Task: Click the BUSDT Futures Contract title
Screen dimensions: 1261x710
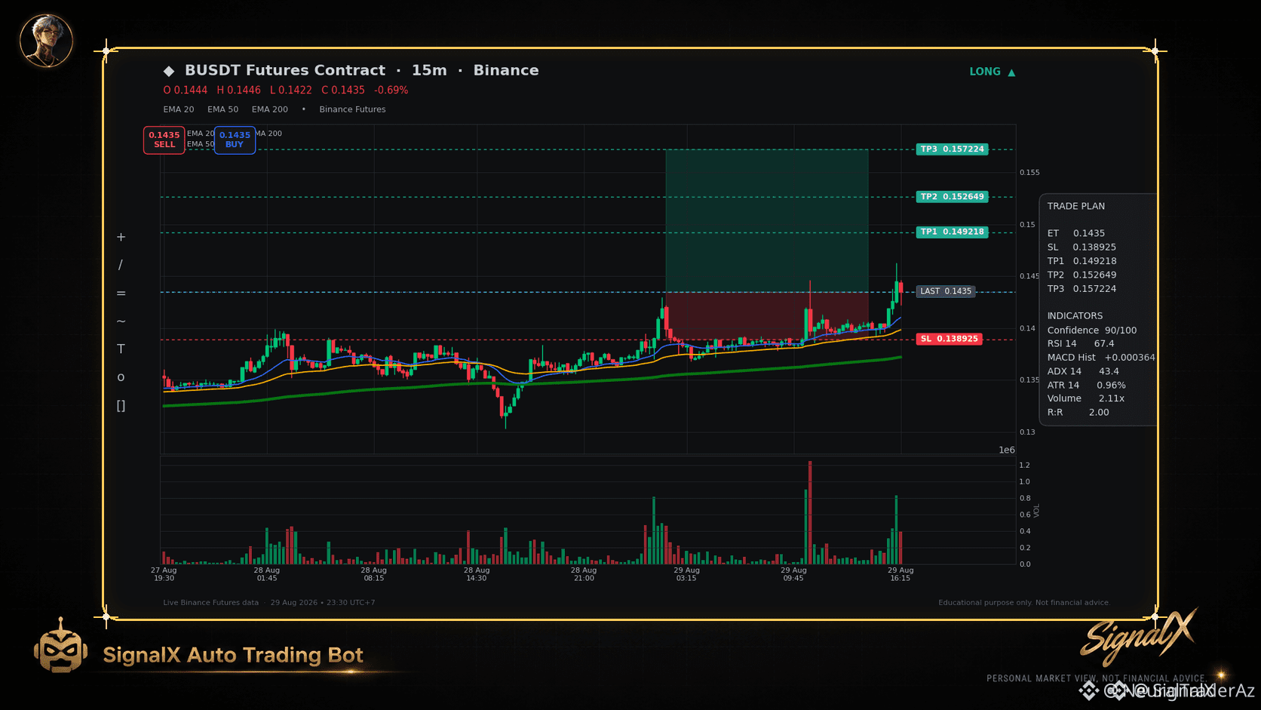Action: (285, 70)
